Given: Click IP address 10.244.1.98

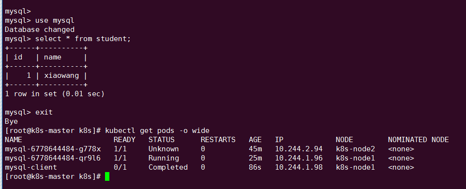Looking at the screenshot, I should pos(299,167).
